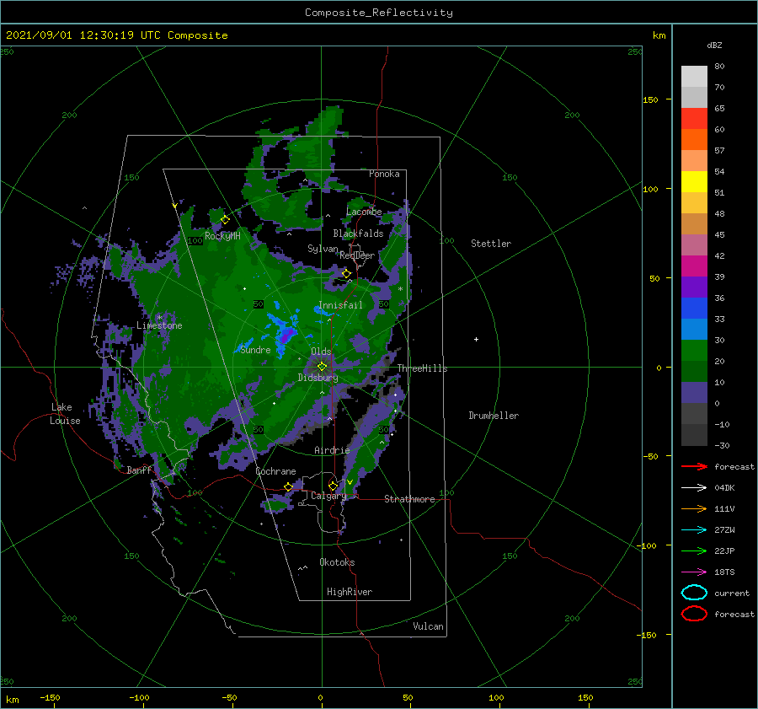Select the orange 111V arrow legend entry
The image size is (758, 709).
click(x=694, y=508)
